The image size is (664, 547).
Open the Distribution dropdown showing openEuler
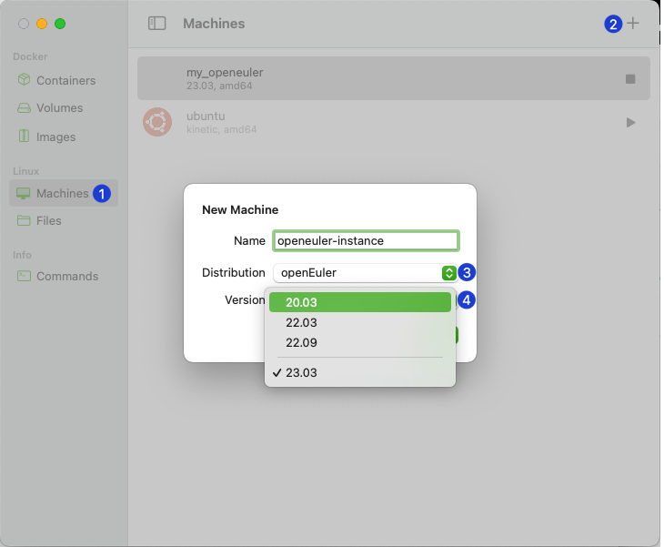pyautogui.click(x=366, y=272)
